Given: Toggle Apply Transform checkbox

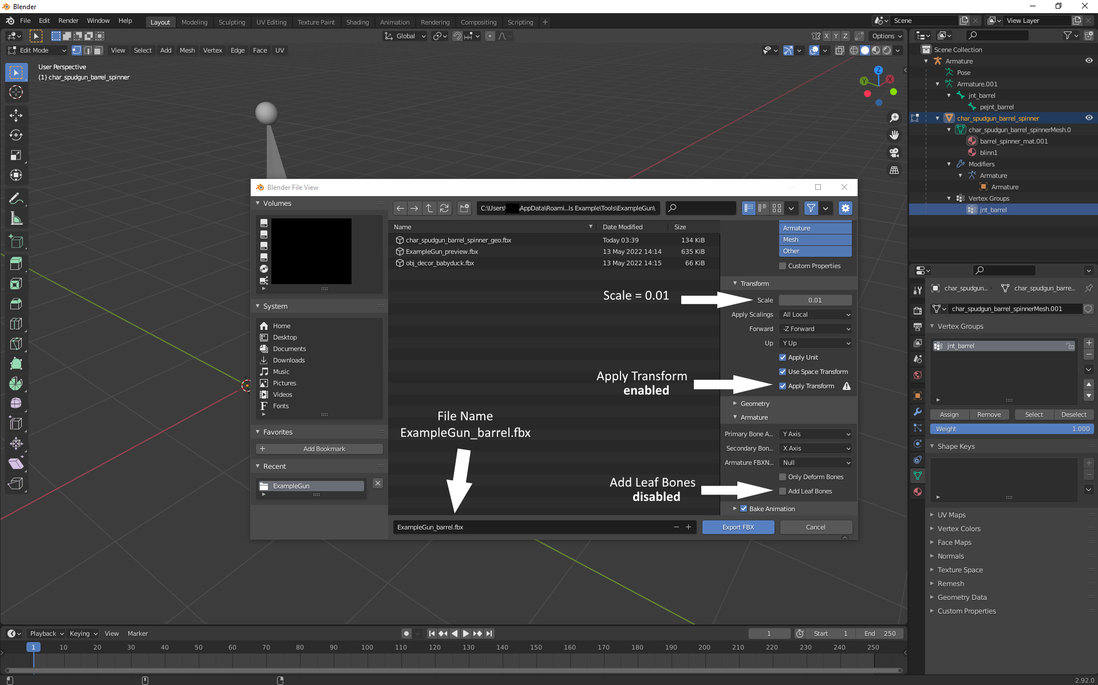Looking at the screenshot, I should point(783,386).
